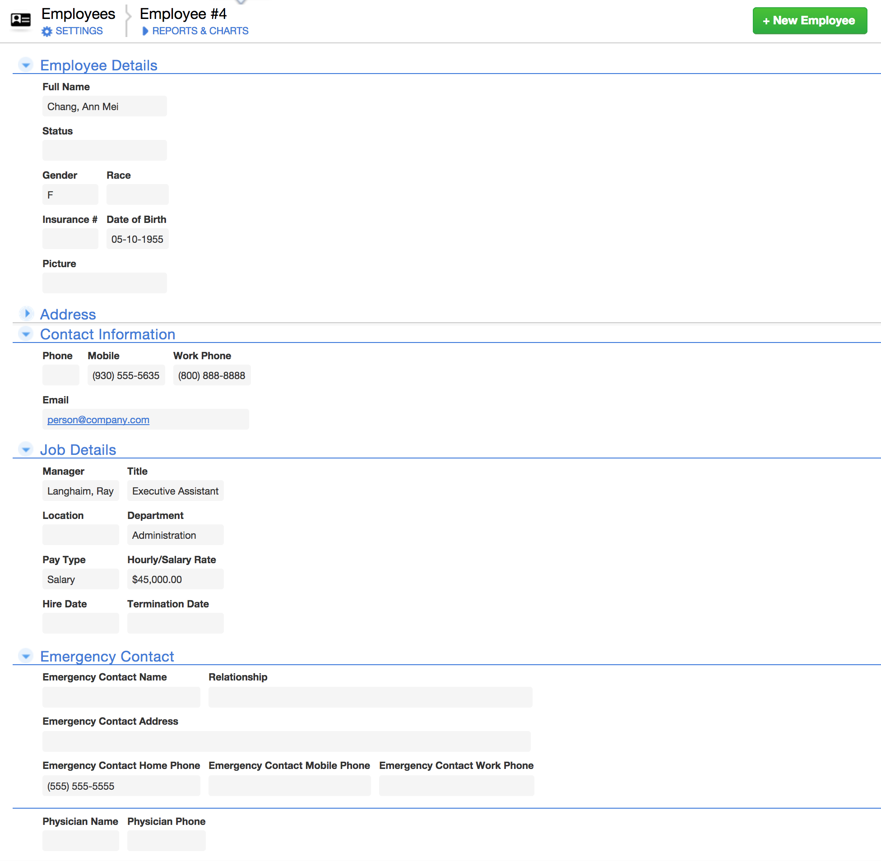Screen dimensions: 881x861
Task: Click Emergency Contact Home Phone (555) 555-5555
Action: (x=121, y=786)
